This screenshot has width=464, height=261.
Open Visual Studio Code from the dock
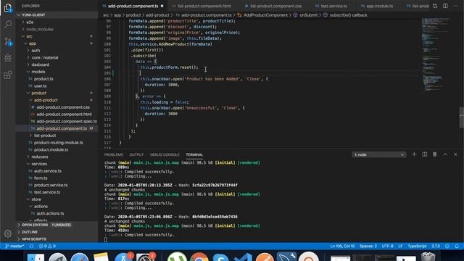point(243,257)
